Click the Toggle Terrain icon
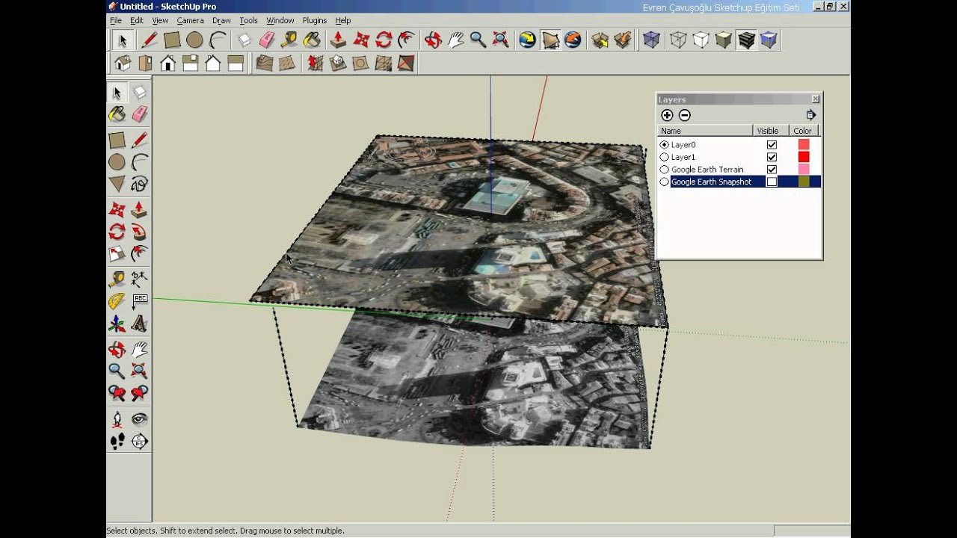Viewport: 957px width, 538px height. coord(550,40)
